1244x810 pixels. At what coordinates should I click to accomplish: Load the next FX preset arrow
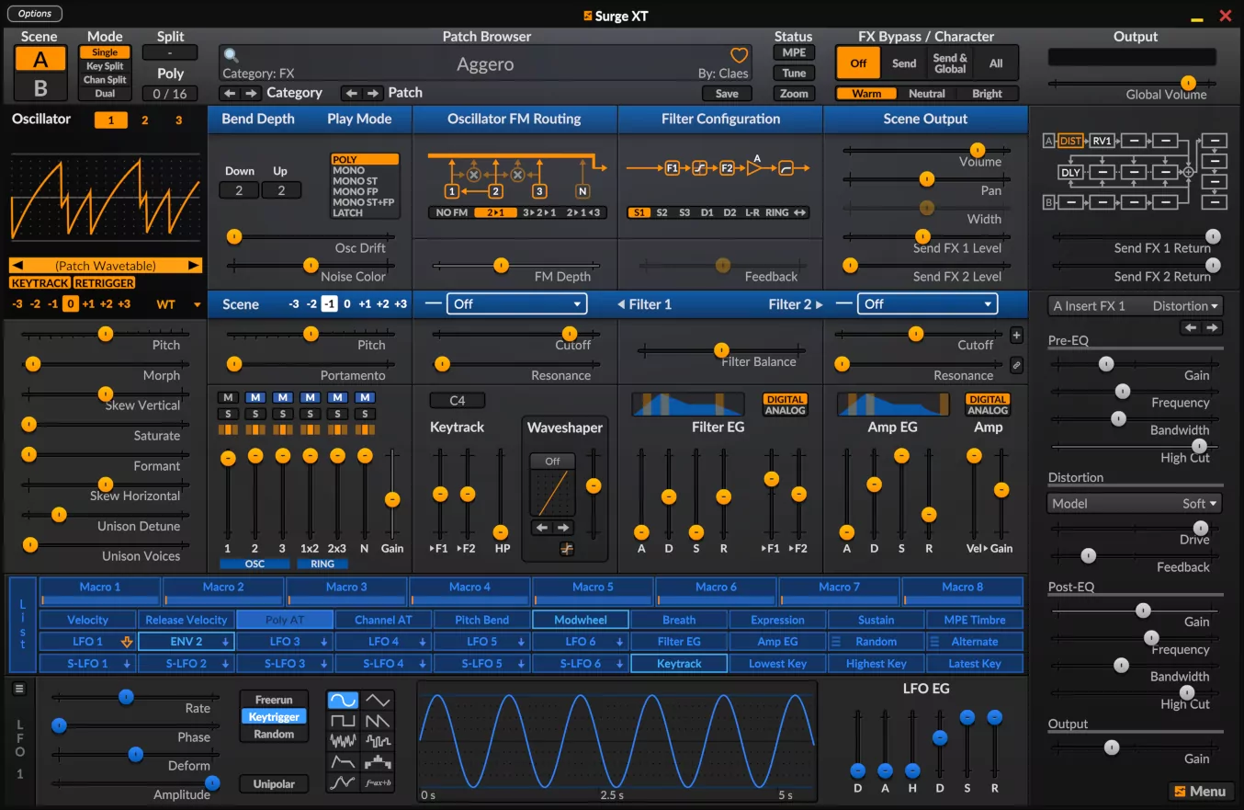1213,327
